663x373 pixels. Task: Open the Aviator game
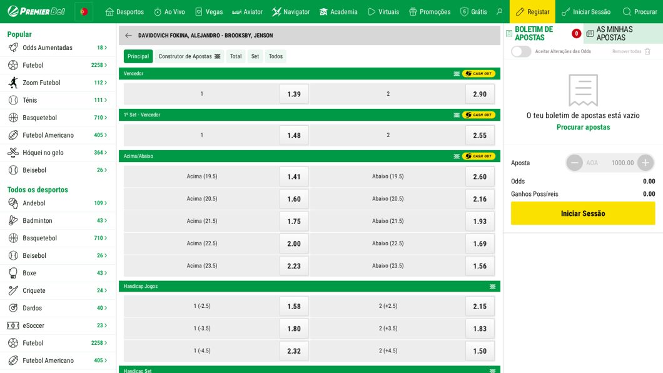click(x=247, y=12)
